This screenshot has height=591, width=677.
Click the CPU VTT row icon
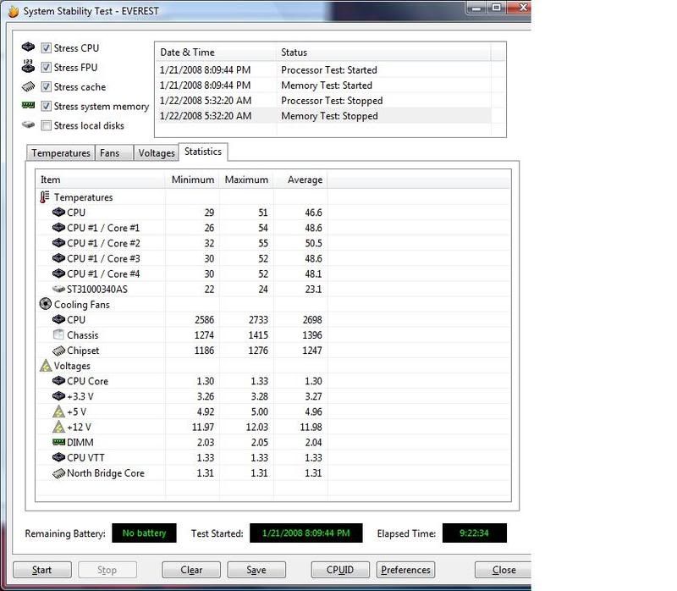click(x=58, y=457)
